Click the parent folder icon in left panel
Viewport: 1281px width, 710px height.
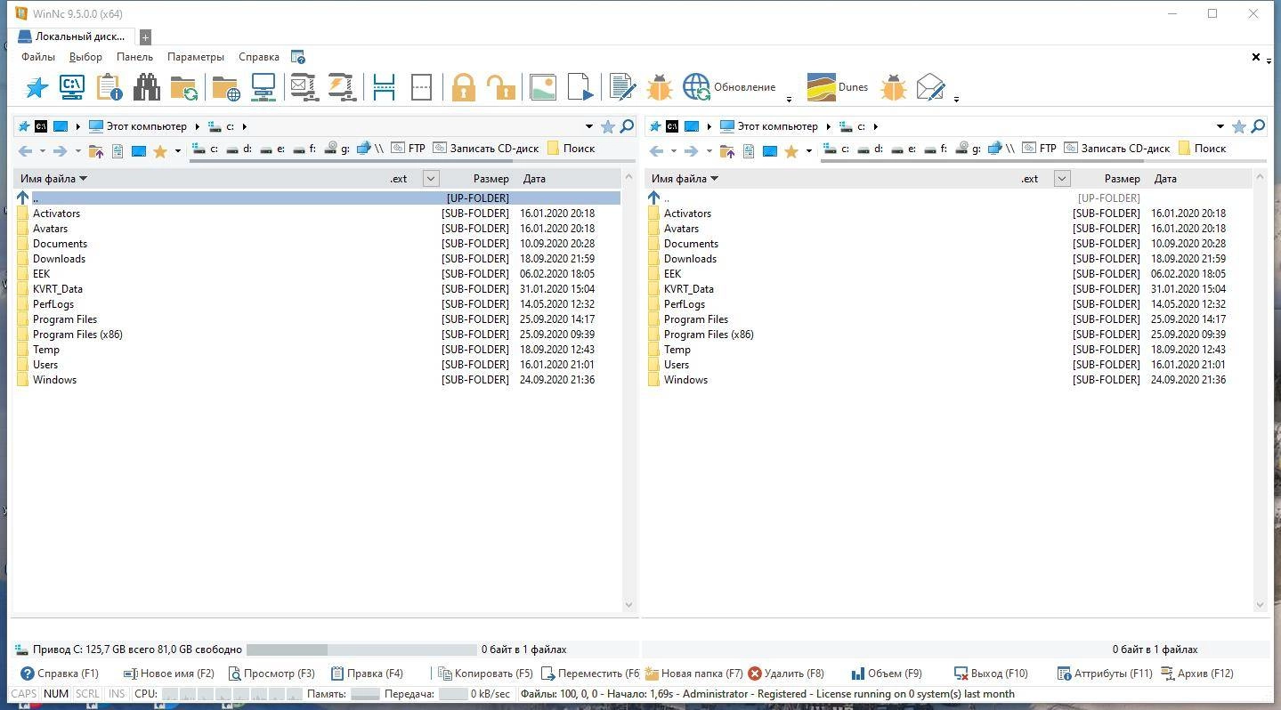pyautogui.click(x=96, y=151)
